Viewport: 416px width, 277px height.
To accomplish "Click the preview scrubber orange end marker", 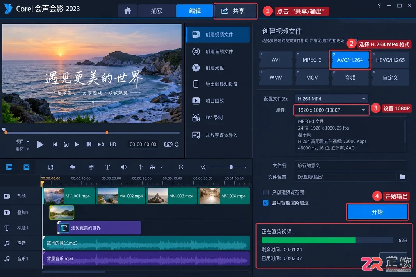I will tap(107, 132).
